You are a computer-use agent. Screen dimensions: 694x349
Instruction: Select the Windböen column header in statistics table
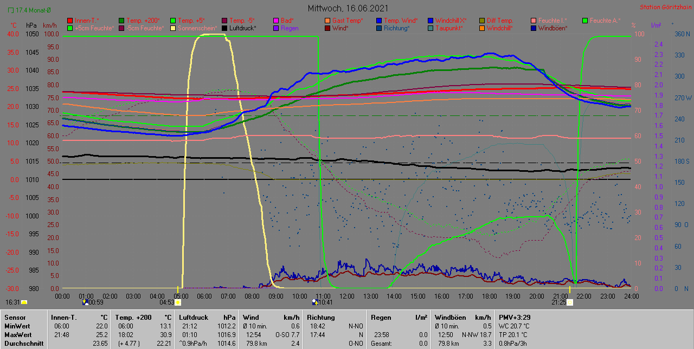(x=451, y=318)
